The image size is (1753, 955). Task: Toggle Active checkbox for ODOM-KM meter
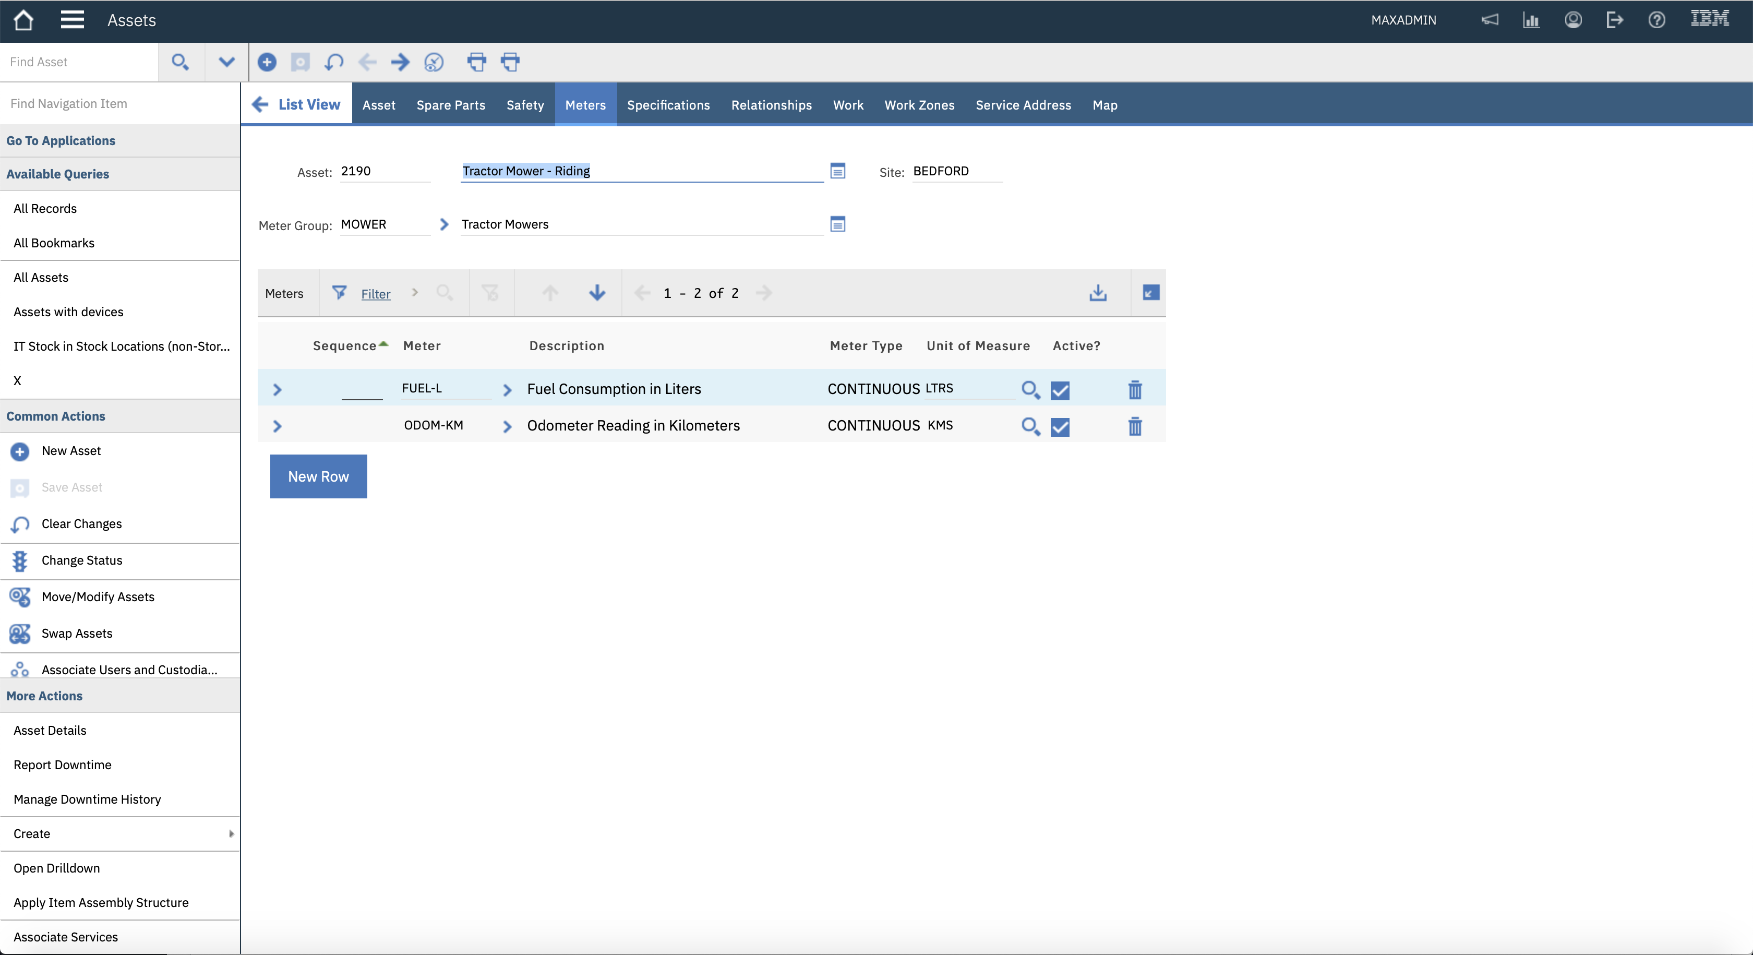[1060, 427]
